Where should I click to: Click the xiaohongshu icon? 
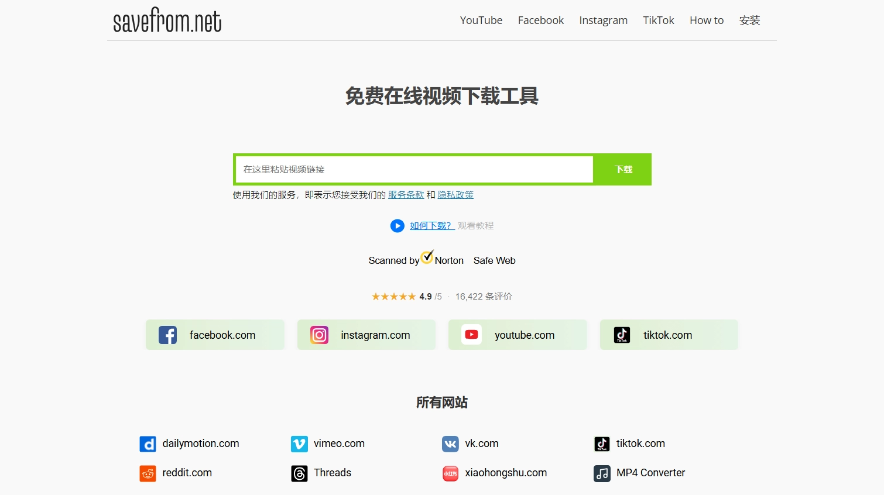[x=451, y=473]
